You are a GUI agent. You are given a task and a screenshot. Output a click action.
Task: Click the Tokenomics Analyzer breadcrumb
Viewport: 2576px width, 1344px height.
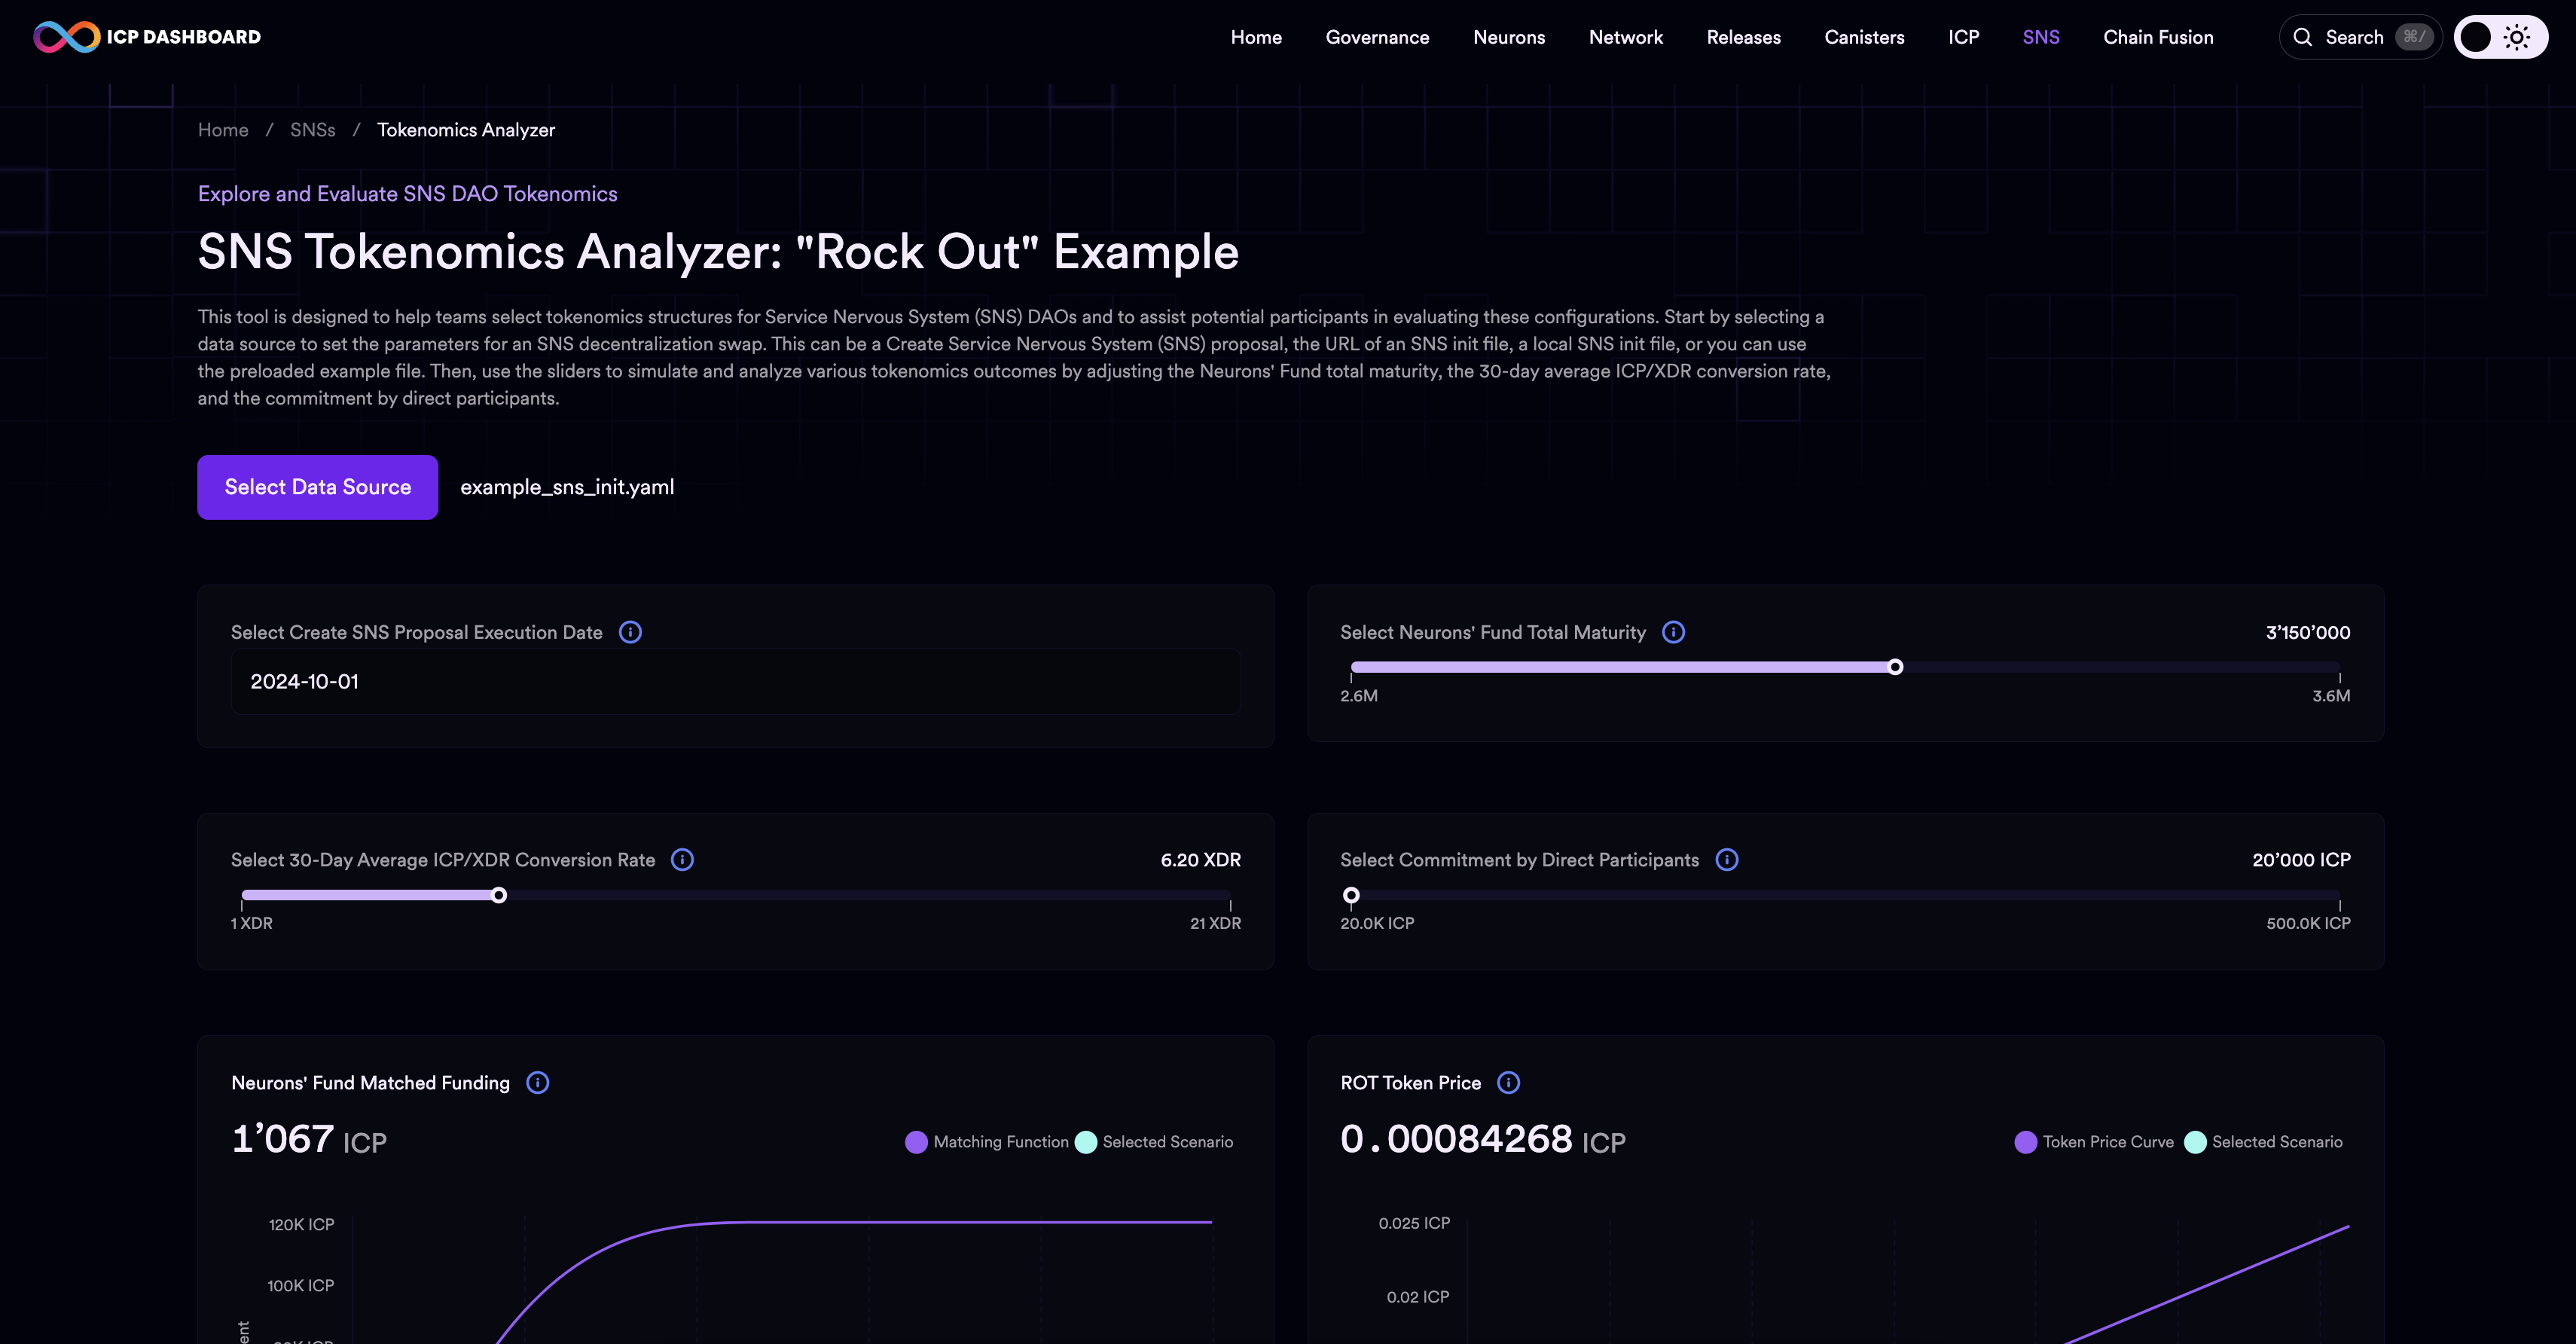point(466,130)
